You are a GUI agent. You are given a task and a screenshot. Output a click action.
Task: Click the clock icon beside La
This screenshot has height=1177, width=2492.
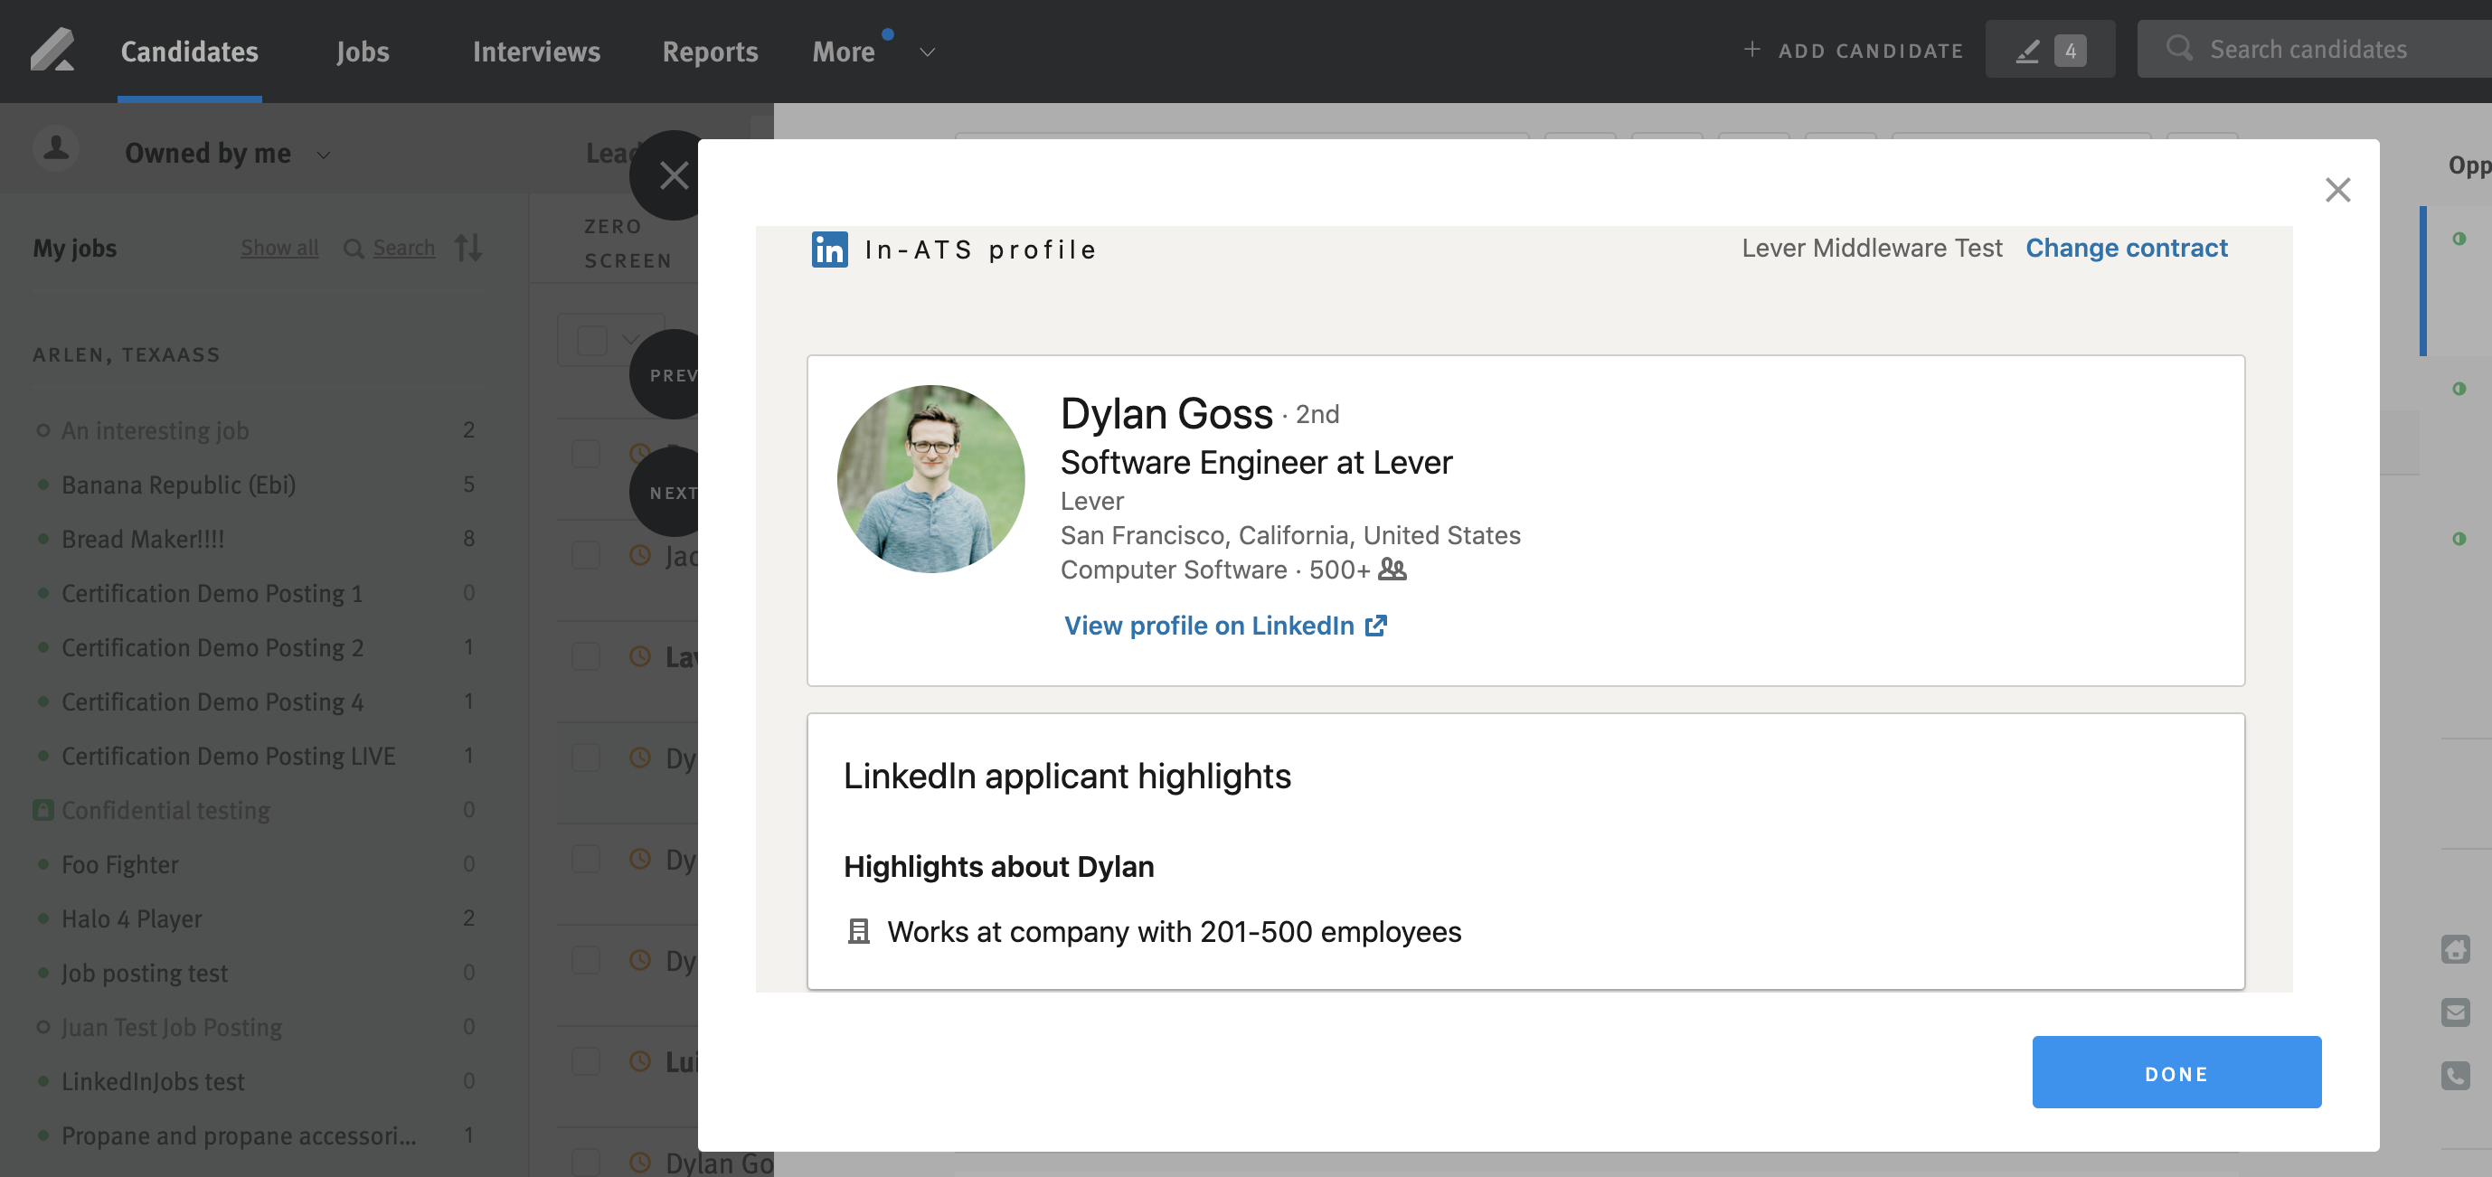pos(639,655)
